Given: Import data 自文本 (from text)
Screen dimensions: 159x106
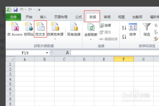Looking at the screenshot, I should (40, 29).
